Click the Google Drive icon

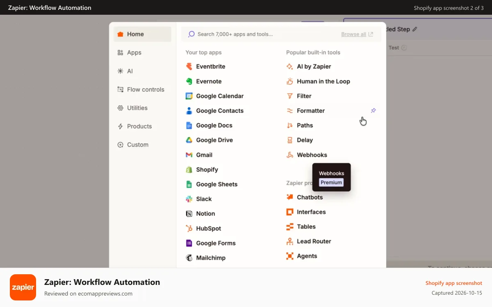(x=189, y=140)
